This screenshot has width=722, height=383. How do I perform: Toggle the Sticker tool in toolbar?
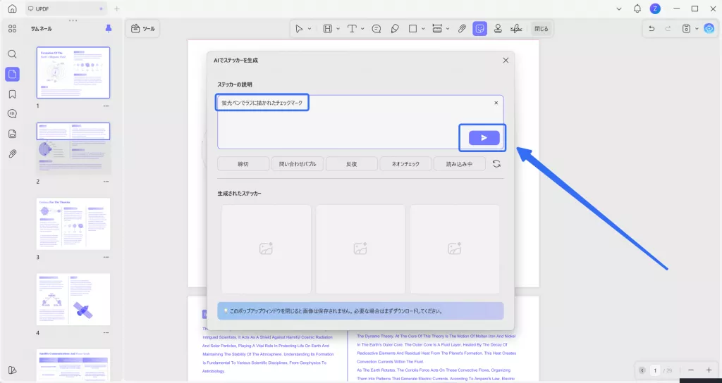479,28
